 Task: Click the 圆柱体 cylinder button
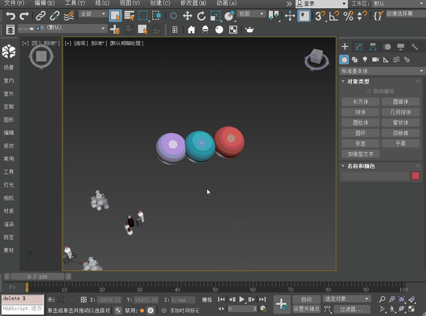point(360,123)
